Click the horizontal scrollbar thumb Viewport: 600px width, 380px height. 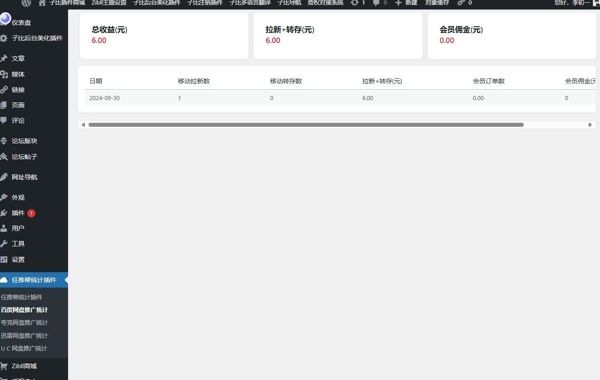(x=305, y=125)
